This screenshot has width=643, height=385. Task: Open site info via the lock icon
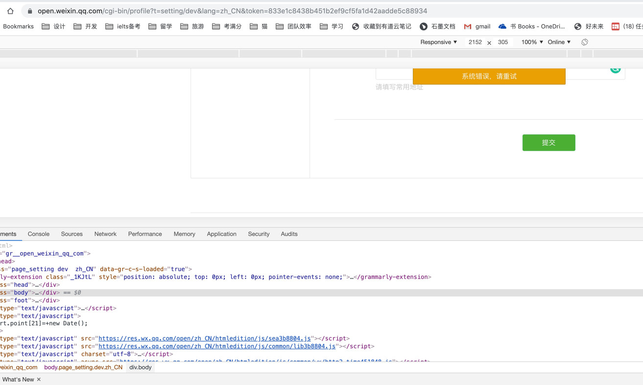[30, 11]
